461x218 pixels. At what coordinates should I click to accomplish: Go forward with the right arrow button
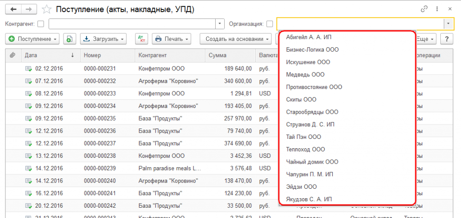28,9
